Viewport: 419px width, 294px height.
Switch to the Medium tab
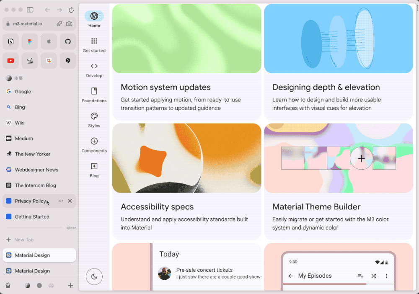39,138
